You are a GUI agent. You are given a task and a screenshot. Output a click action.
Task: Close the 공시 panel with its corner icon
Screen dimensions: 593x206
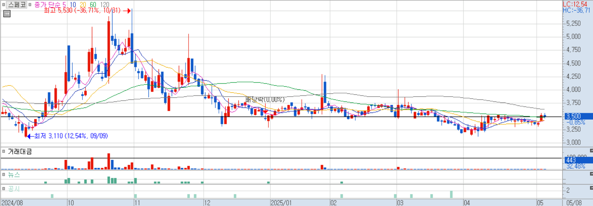coord(591,188)
